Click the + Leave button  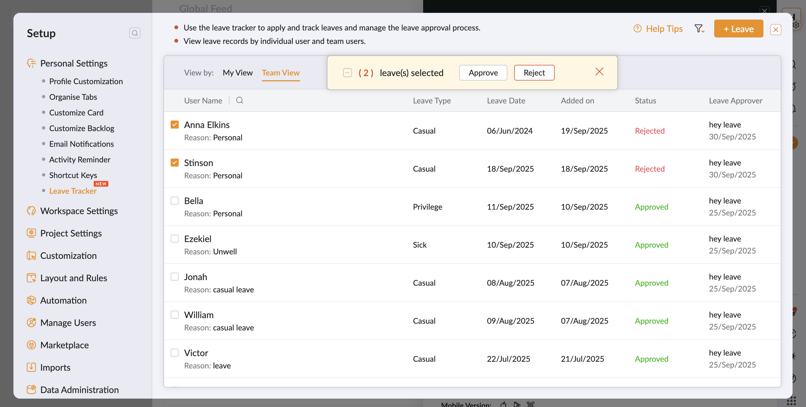tap(738, 29)
